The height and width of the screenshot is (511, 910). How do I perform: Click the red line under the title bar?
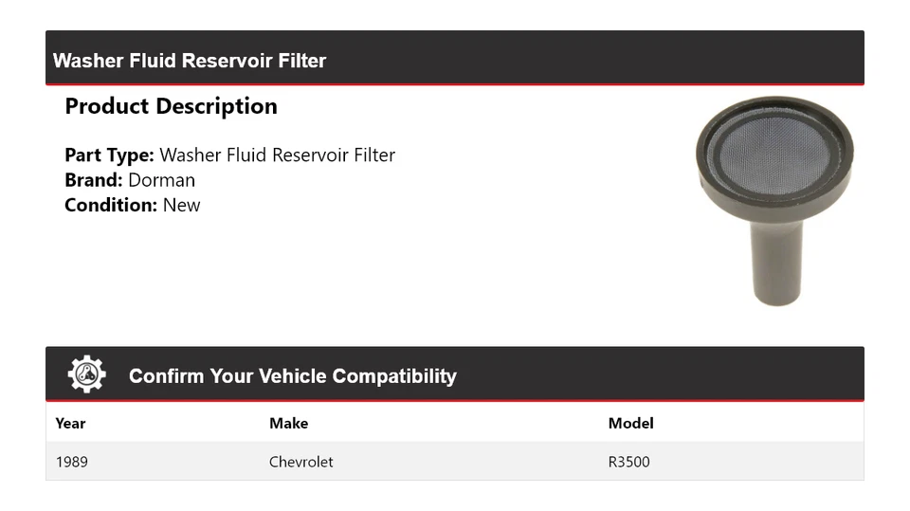pyautogui.click(x=455, y=84)
